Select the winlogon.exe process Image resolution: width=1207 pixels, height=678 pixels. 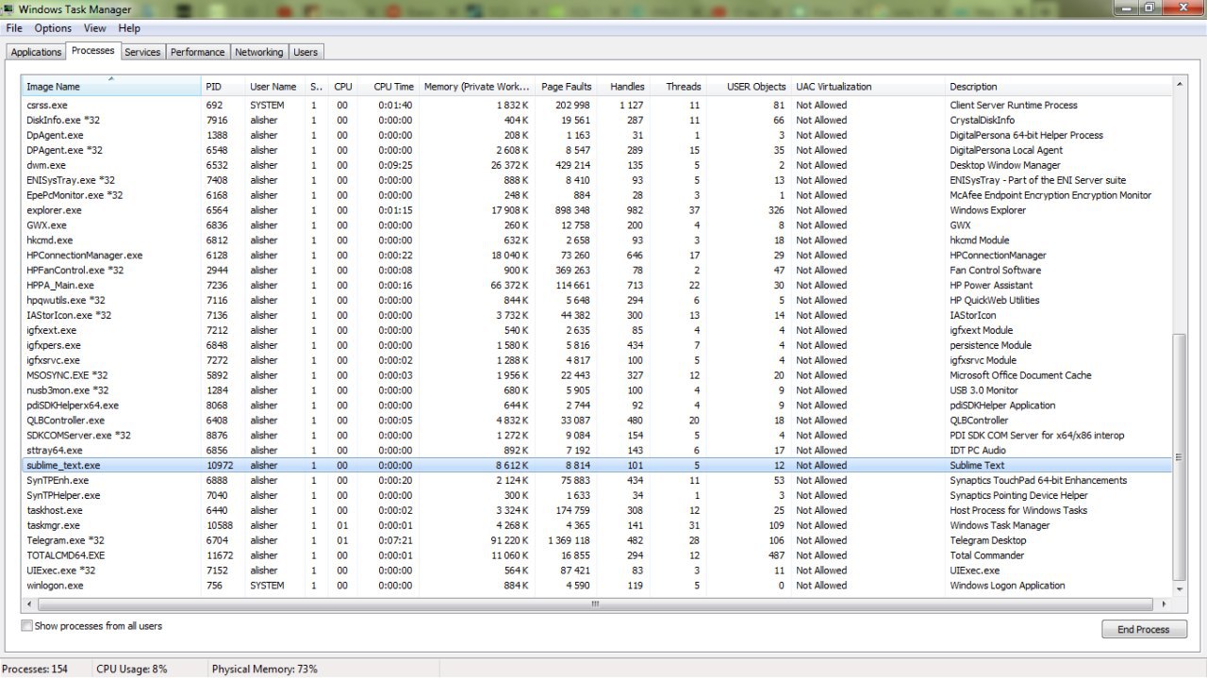click(597, 586)
